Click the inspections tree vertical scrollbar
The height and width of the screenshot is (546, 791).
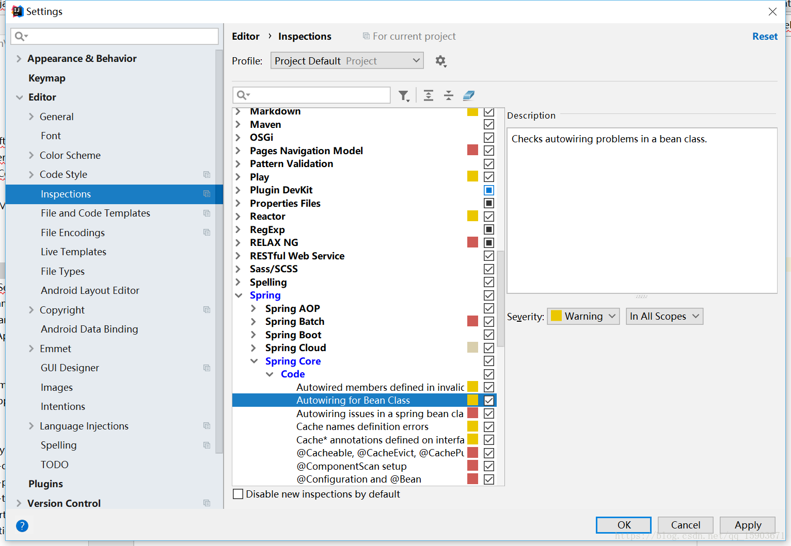pyautogui.click(x=501, y=298)
